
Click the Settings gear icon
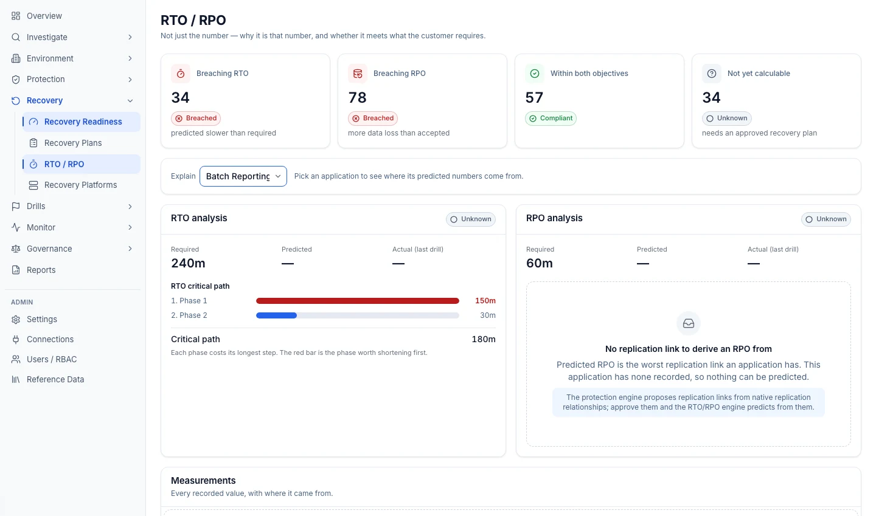click(x=16, y=319)
